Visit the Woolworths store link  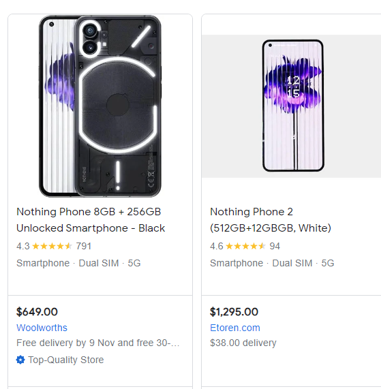pyautogui.click(x=42, y=328)
